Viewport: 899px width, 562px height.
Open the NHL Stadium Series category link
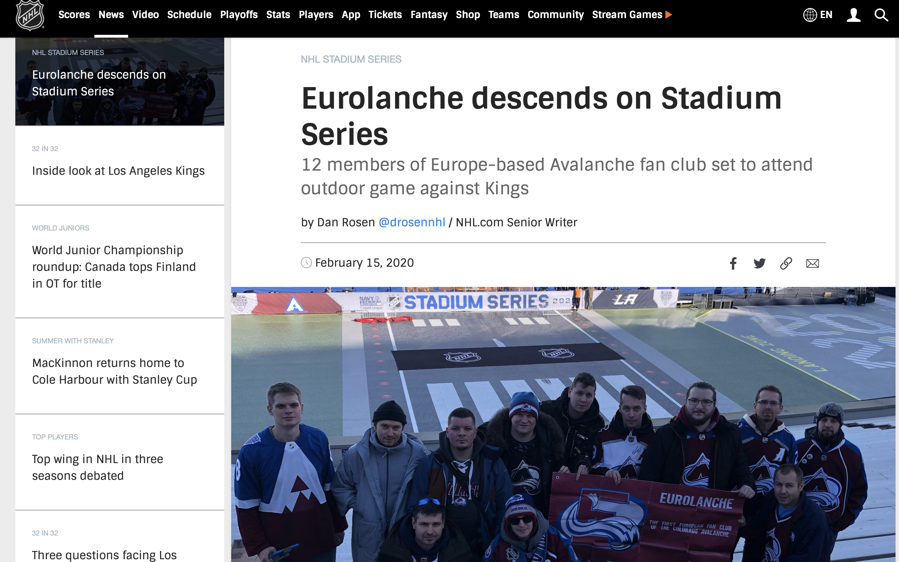351,59
